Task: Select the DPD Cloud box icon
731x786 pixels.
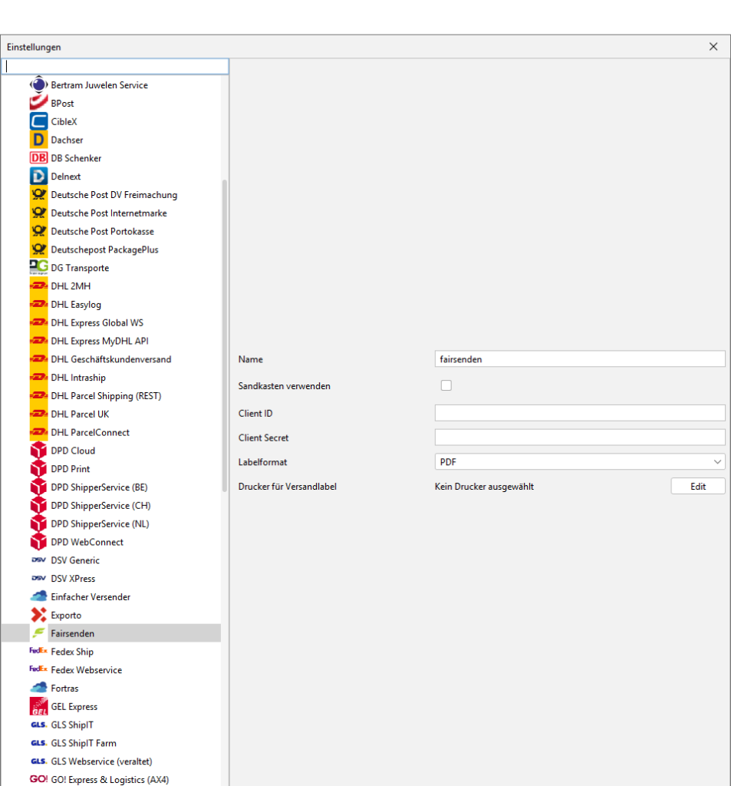Action: tap(38, 451)
